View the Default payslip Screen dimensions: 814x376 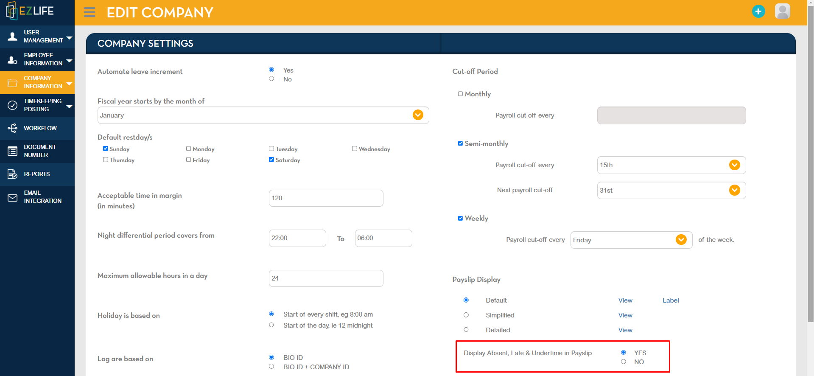click(x=625, y=300)
